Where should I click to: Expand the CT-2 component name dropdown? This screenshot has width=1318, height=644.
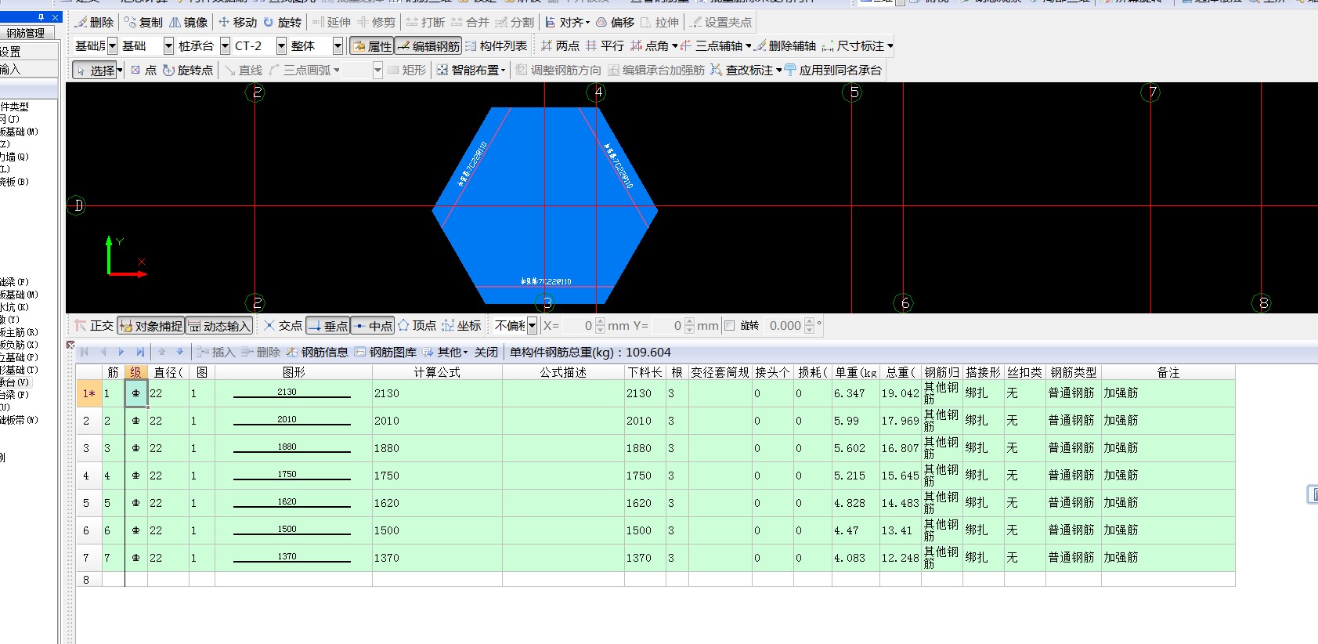[281, 46]
